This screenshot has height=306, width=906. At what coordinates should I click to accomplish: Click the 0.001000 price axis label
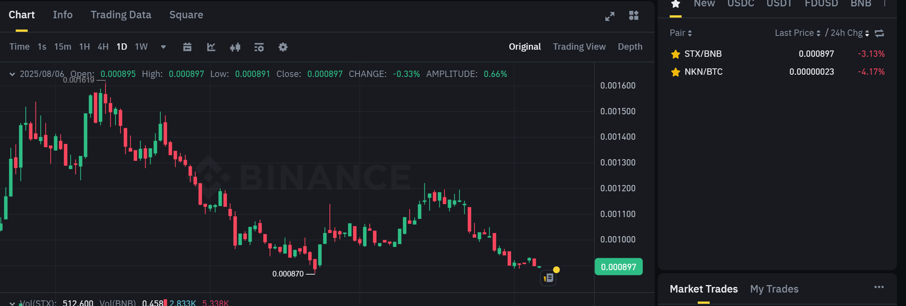[x=618, y=239]
